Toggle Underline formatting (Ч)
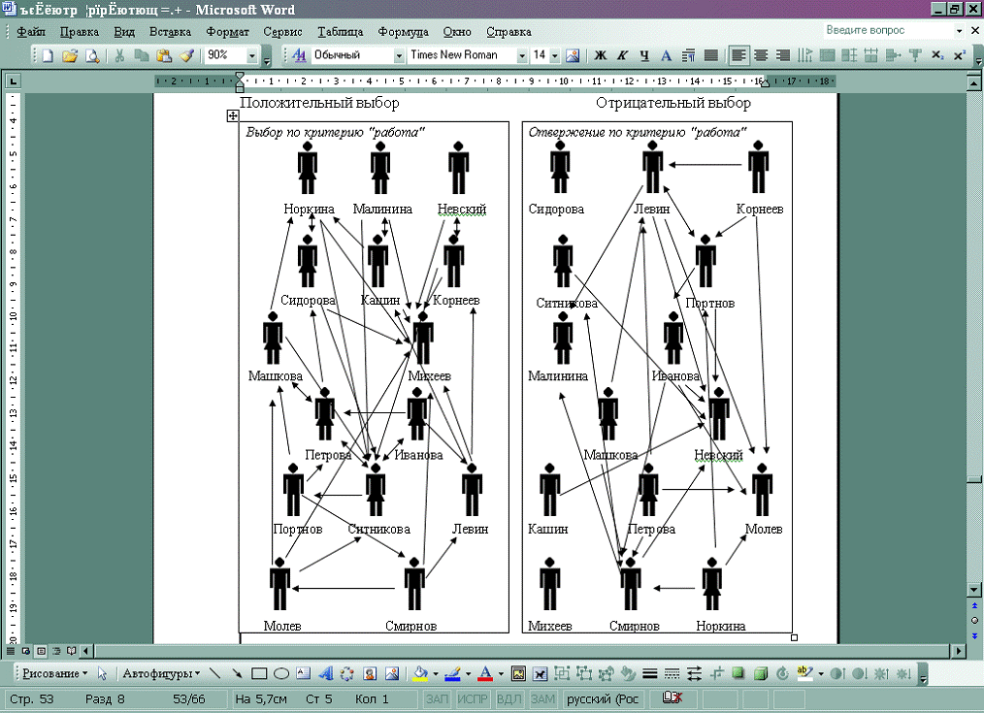The height and width of the screenshot is (713, 984). click(x=643, y=55)
